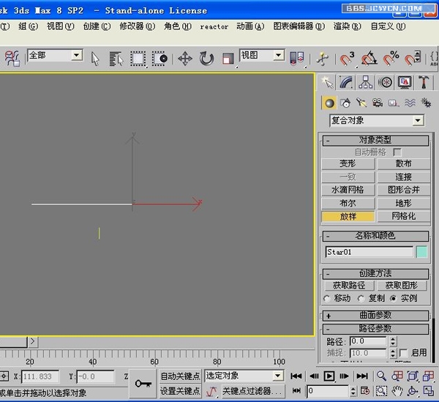The image size is (439, 402).
Task: Open the reactor menu
Action: [214, 26]
